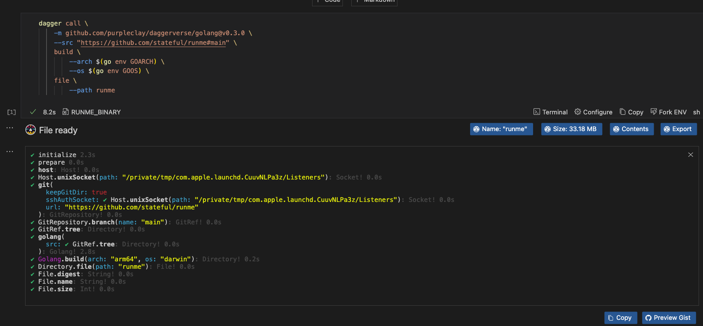The image size is (703, 326).
Task: Click the GitRepository.branch log line
Action: (126, 222)
